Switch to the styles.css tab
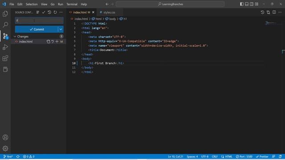The image size is (285, 160). (110, 12)
